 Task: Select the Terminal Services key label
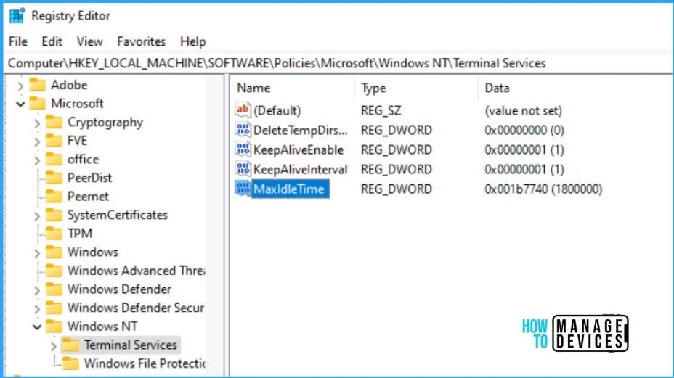tap(131, 345)
